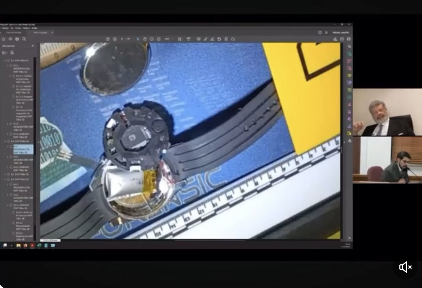This screenshot has width=422, height=288.
Task: Choose the hand pan tool
Action: [145, 39]
